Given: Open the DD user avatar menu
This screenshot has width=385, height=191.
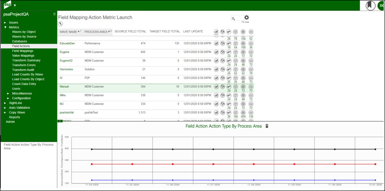Looking at the screenshot, I should pyautogui.click(x=381, y=5).
